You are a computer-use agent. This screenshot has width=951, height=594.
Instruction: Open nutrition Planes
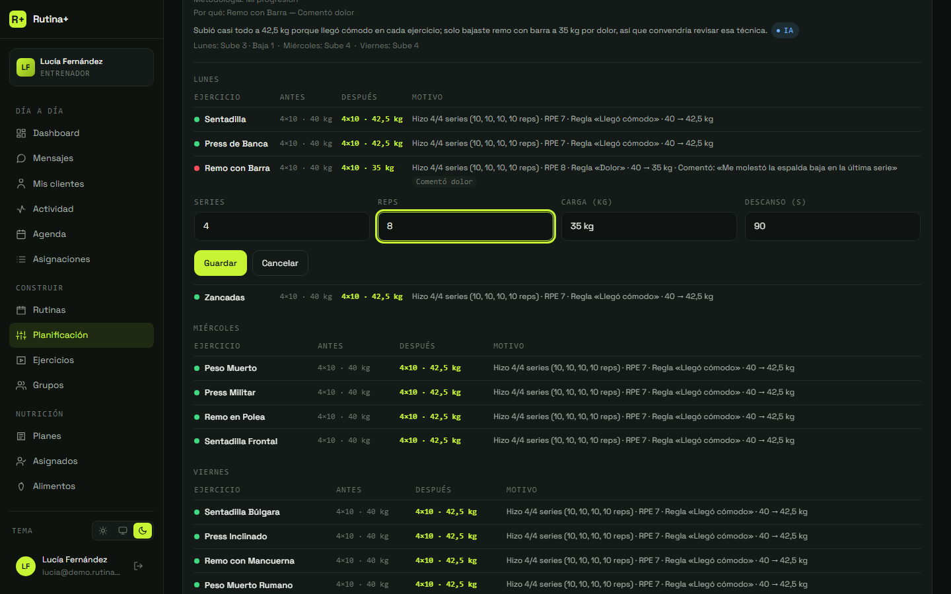click(x=81, y=436)
